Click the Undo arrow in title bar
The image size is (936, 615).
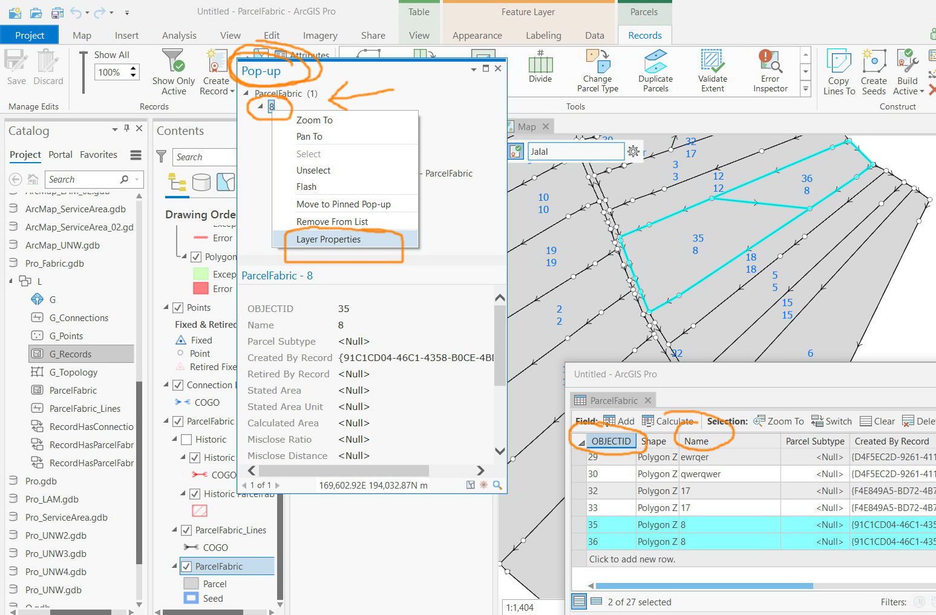coord(76,12)
